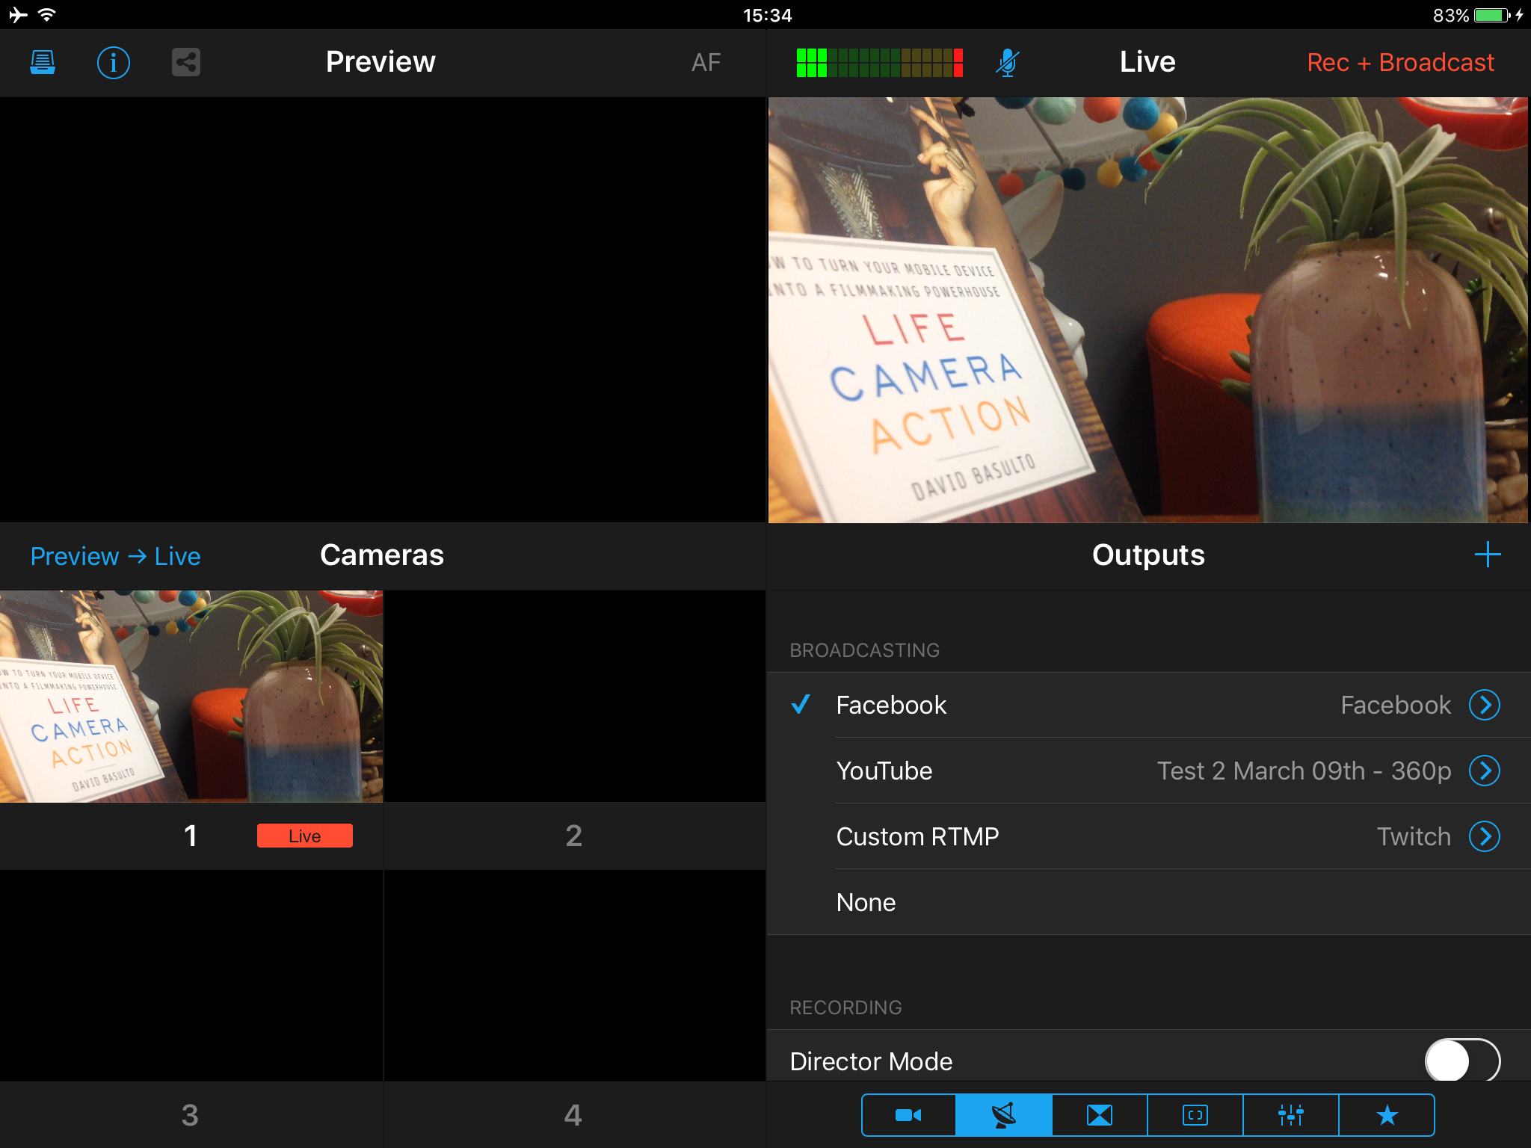The image size is (1531, 1148).
Task: Expand YouTube output details chevron
Action: [x=1484, y=771]
